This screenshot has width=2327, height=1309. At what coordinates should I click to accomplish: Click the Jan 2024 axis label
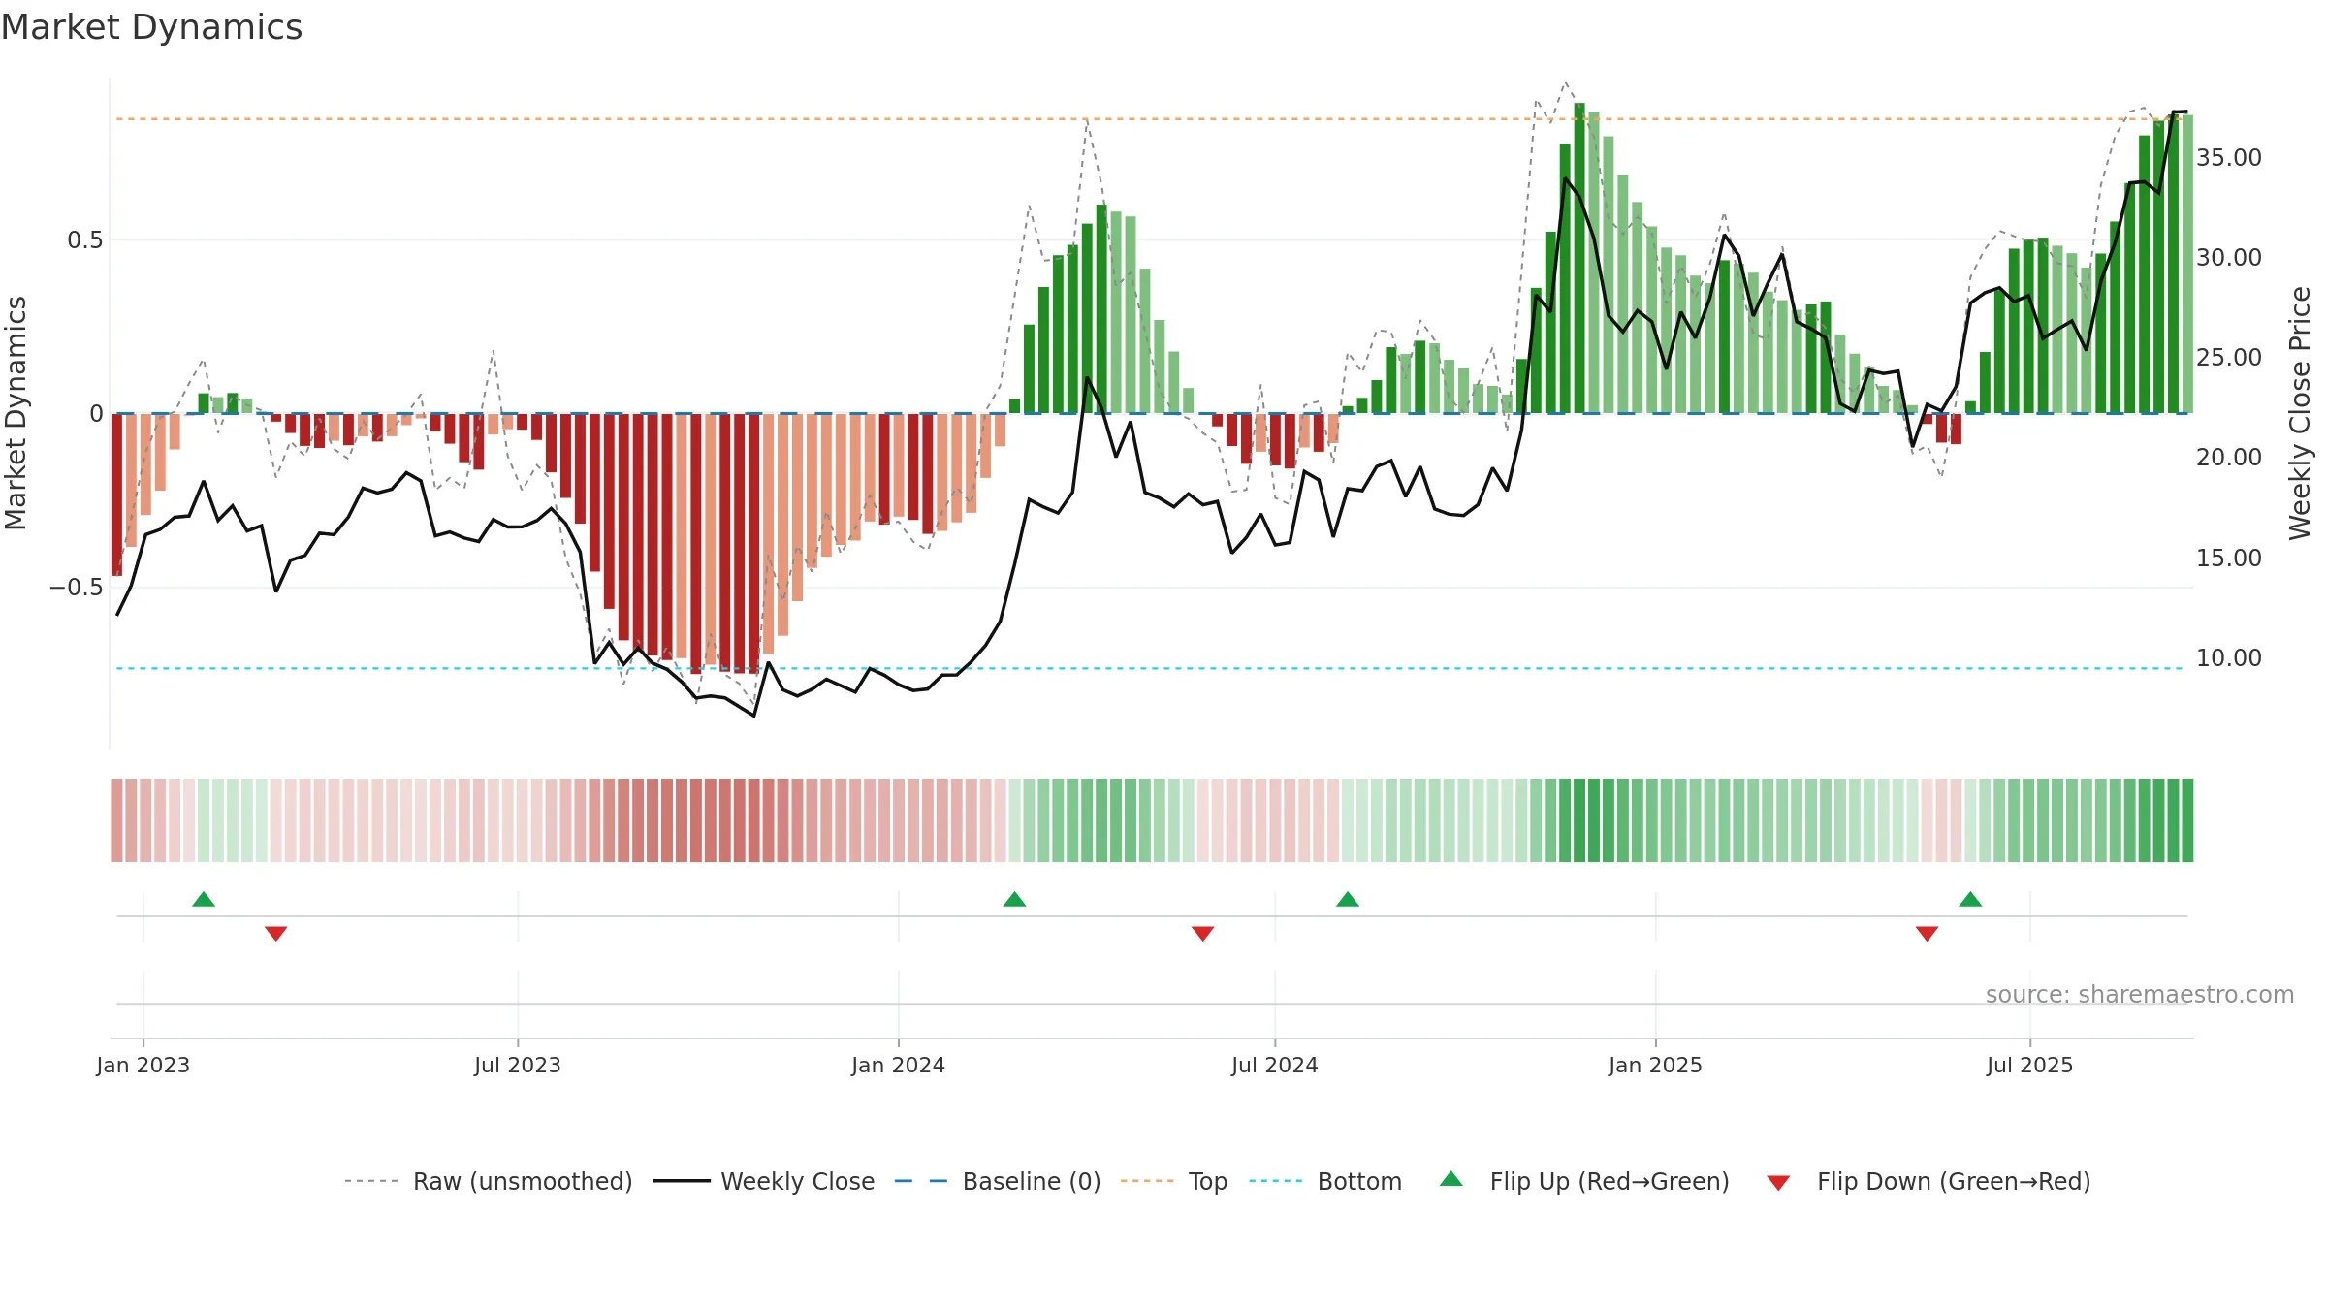[898, 1065]
